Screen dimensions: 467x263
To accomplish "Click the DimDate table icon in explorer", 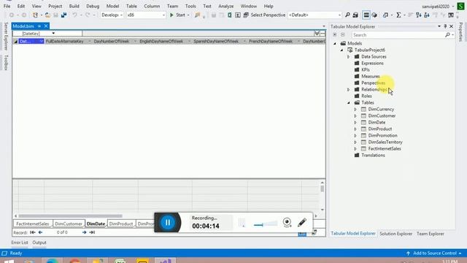I will (363, 122).
